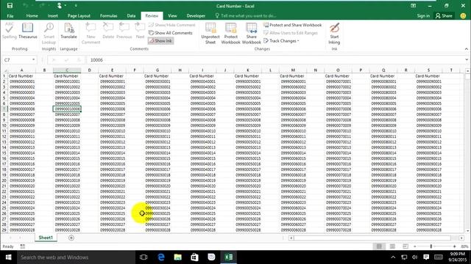Expand the formula bar
The image size is (471, 264).
pyautogui.click(x=467, y=59)
